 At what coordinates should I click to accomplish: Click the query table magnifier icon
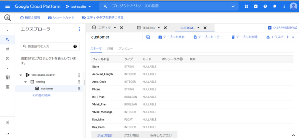coord(149,37)
